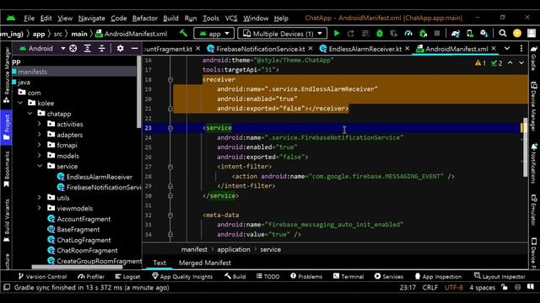Collapse the service folder
Viewport: 540px width, 303px height.
coord(40,166)
